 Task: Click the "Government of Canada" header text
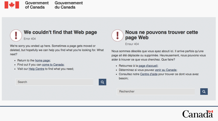click(37, 5)
